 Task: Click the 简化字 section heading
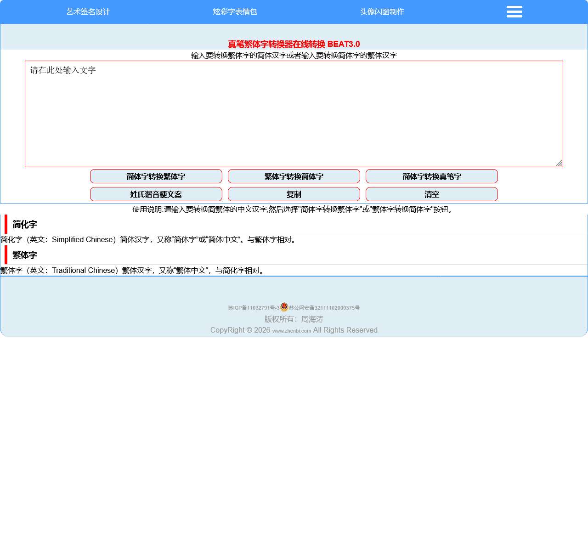pos(25,225)
